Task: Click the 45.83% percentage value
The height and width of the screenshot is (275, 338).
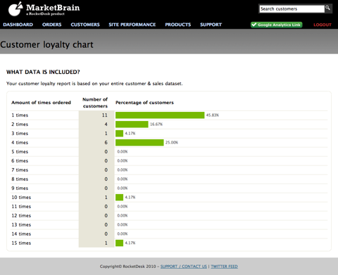Action: click(x=213, y=115)
